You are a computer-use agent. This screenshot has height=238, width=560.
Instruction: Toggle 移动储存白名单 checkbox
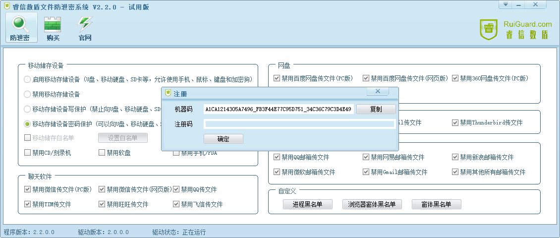click(x=27, y=137)
